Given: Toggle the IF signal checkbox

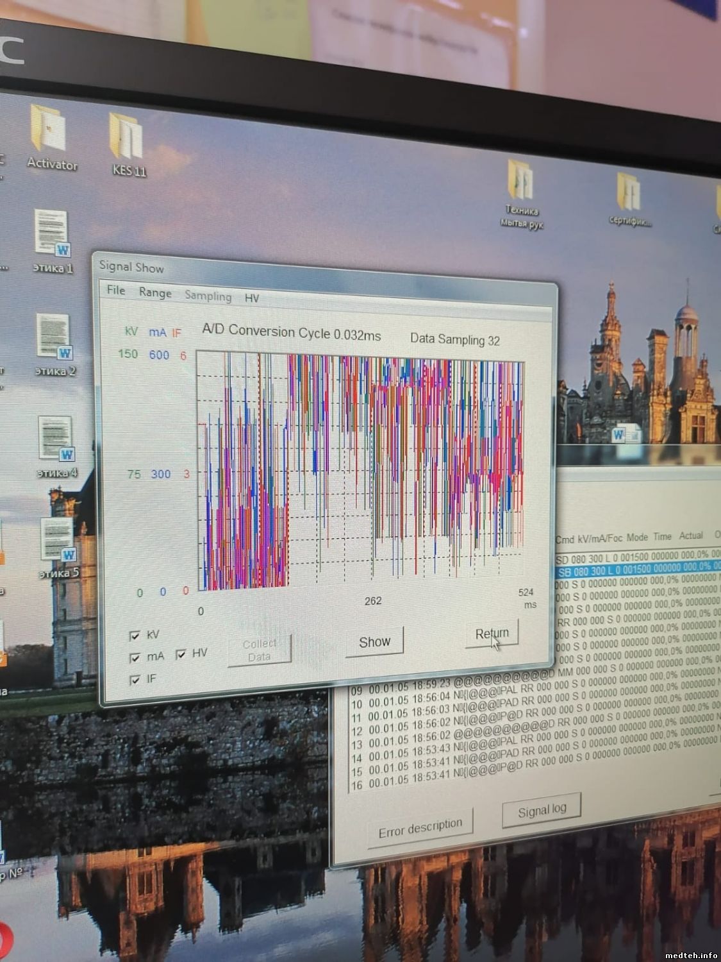Looking at the screenshot, I should (x=135, y=680).
